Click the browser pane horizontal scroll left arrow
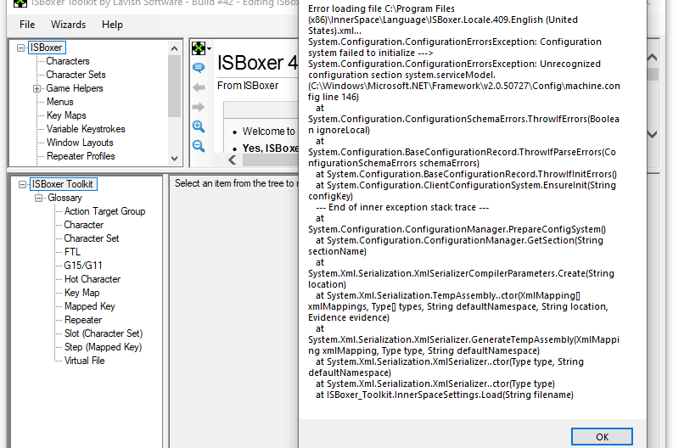 [232, 160]
